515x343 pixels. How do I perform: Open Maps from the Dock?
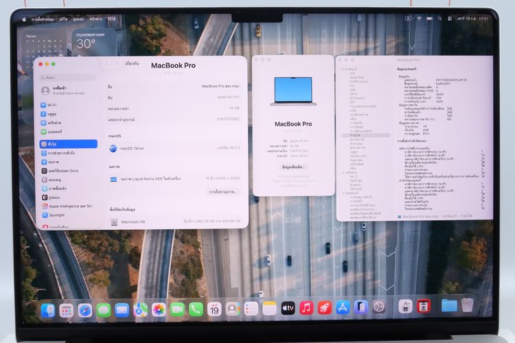[x=140, y=309]
